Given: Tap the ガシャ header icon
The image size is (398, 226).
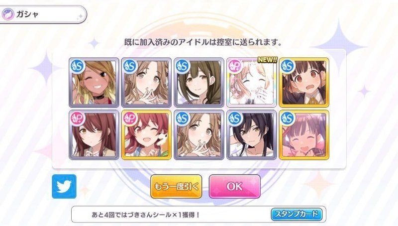Looking at the screenshot, I should click(x=8, y=14).
